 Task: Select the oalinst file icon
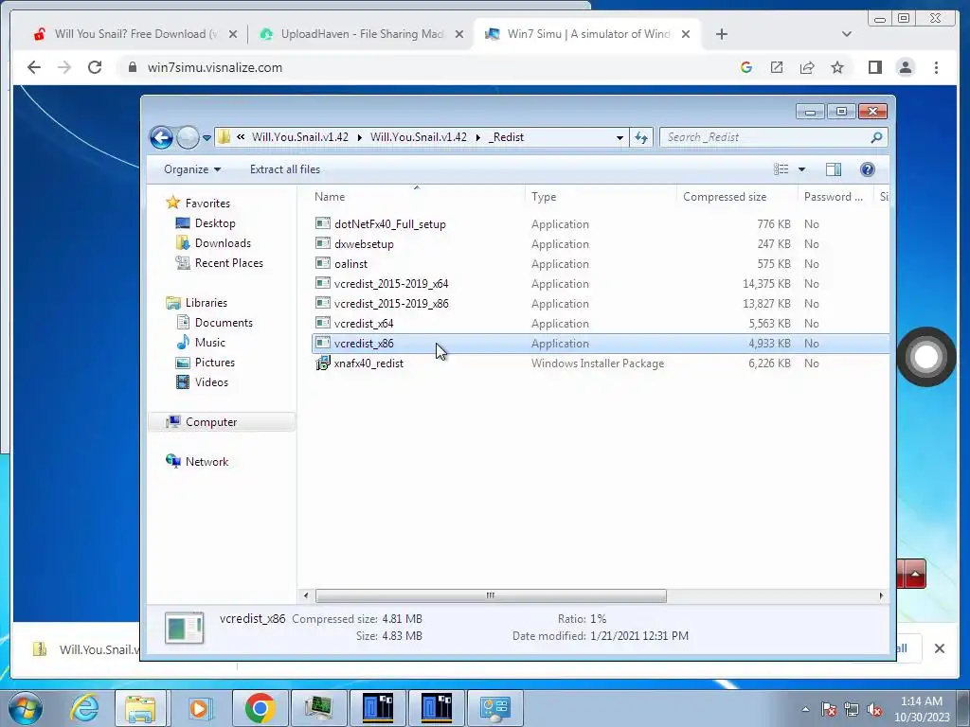tap(323, 263)
